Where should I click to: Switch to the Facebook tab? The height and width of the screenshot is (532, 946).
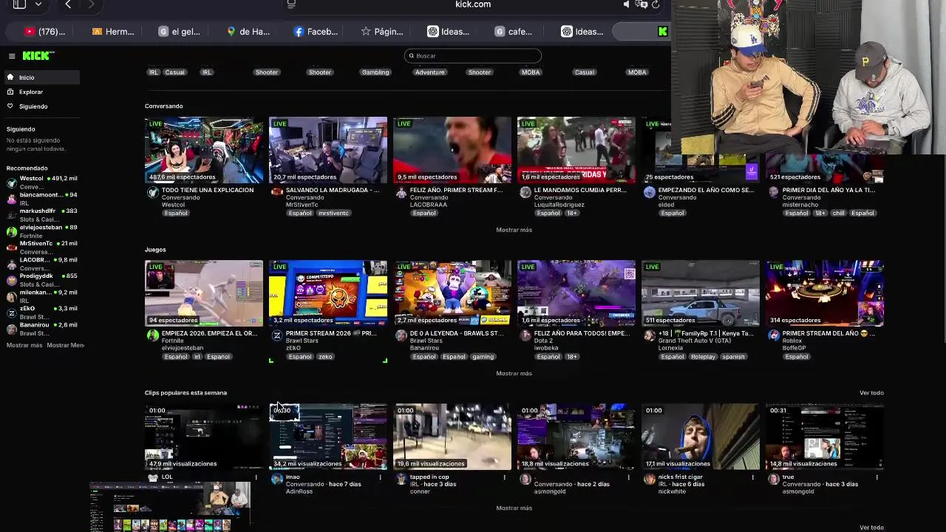[316, 31]
